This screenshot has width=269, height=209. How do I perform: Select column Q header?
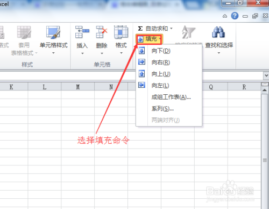(211, 87)
